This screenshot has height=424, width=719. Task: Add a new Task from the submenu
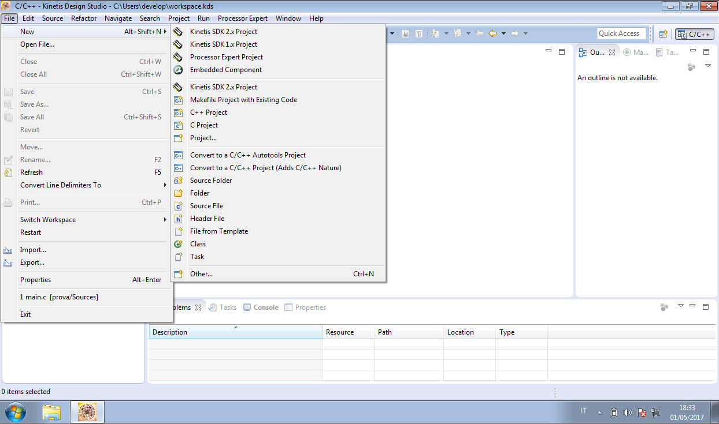pos(279,257)
